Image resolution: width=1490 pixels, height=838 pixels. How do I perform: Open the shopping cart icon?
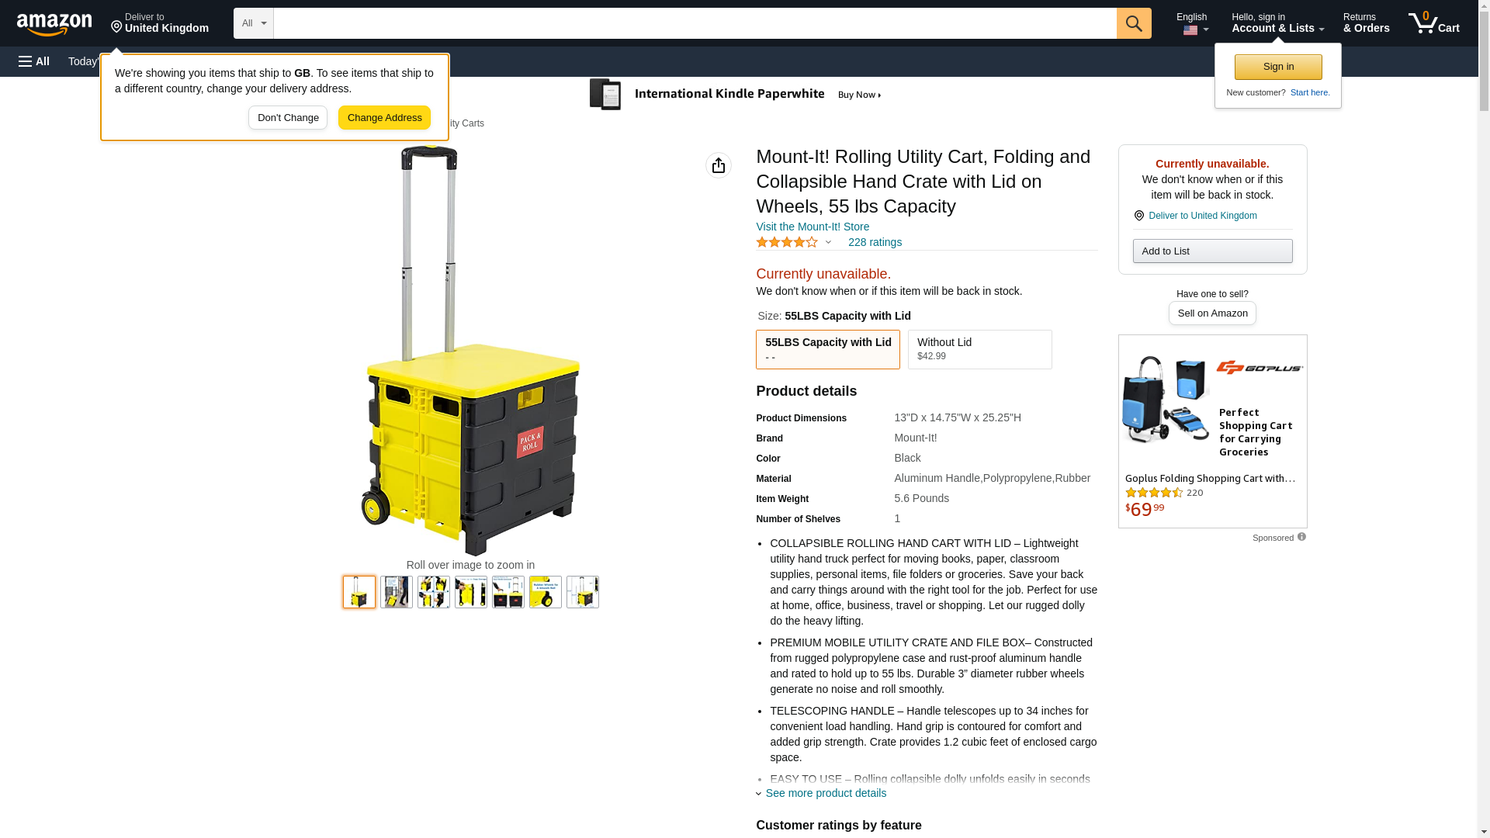pyautogui.click(x=1434, y=23)
